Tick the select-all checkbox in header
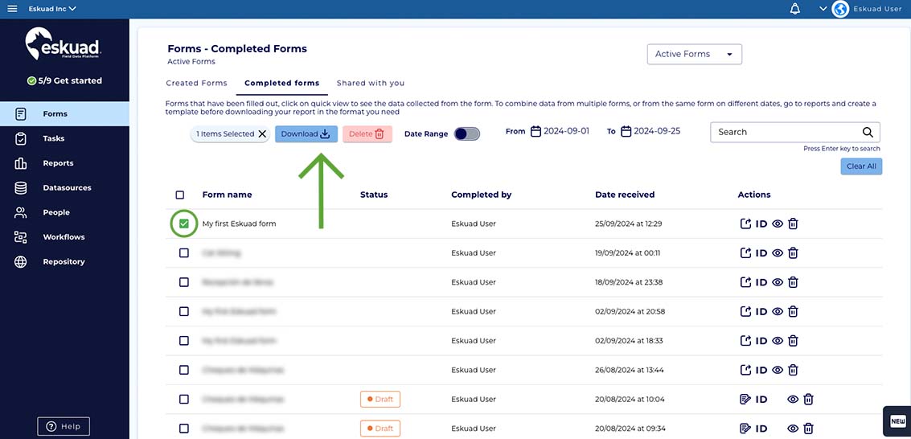This screenshot has height=439, width=911. tap(179, 195)
